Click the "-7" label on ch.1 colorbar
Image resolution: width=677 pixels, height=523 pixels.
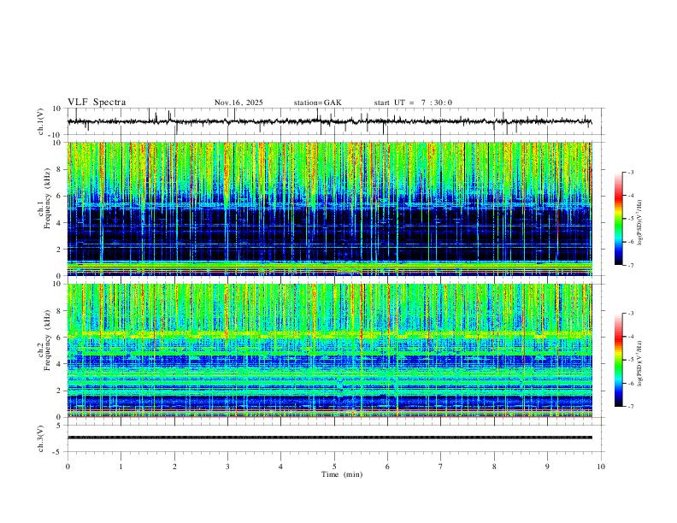coord(630,266)
